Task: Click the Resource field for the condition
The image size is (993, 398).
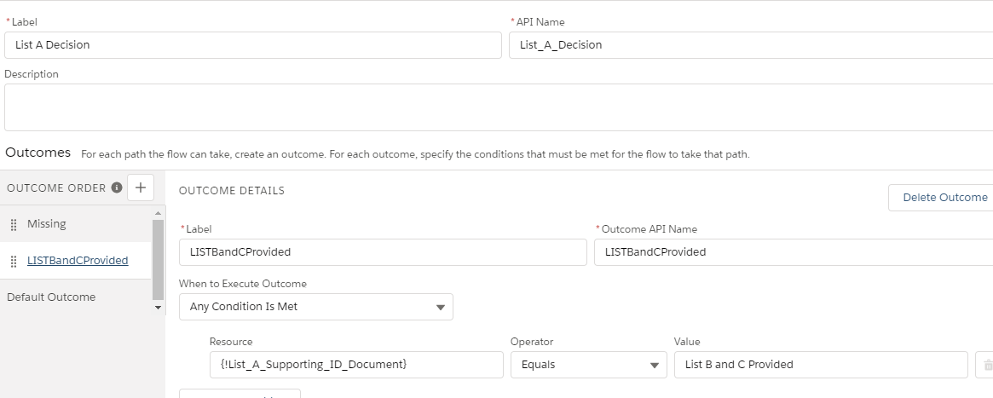Action: (x=356, y=365)
